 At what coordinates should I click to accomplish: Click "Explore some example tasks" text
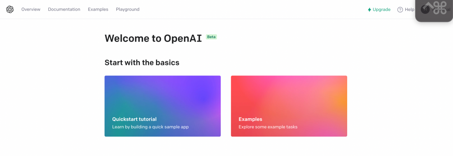click(268, 127)
